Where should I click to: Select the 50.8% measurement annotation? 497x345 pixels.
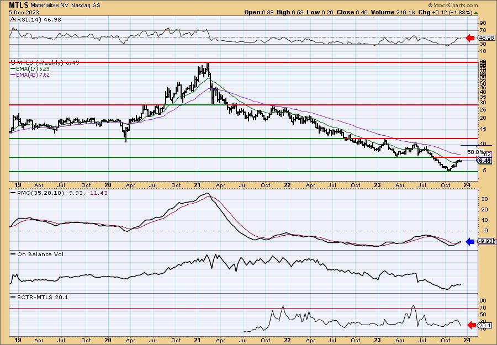coord(475,152)
